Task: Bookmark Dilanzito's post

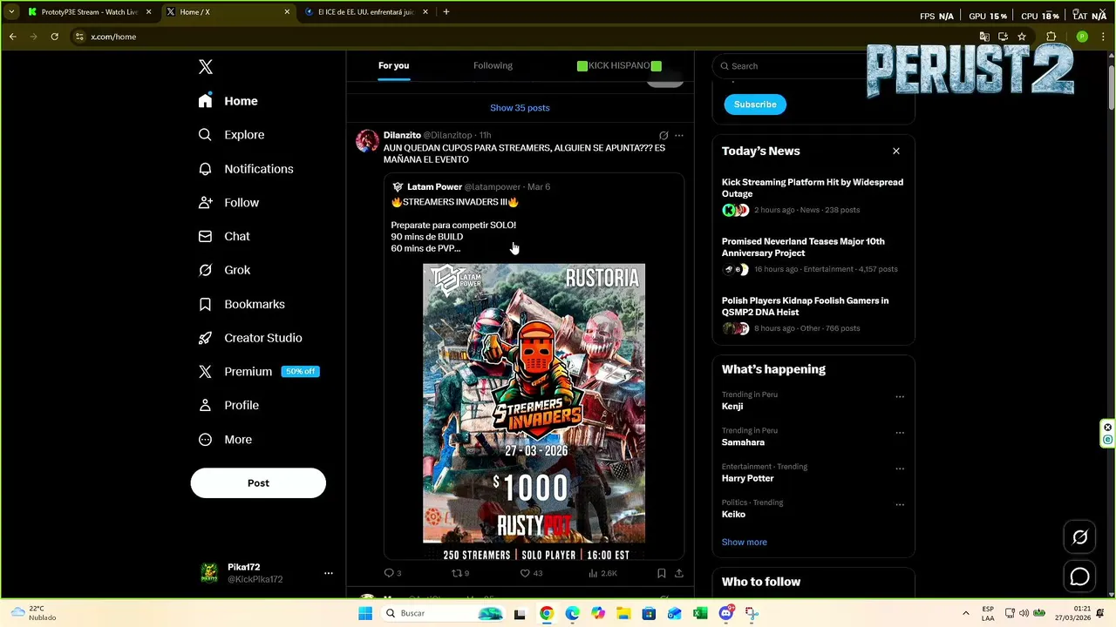Action: coord(662,573)
